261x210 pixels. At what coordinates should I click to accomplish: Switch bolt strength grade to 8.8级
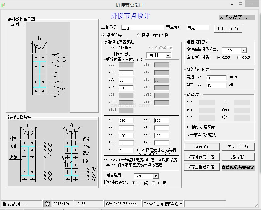pos(154,183)
